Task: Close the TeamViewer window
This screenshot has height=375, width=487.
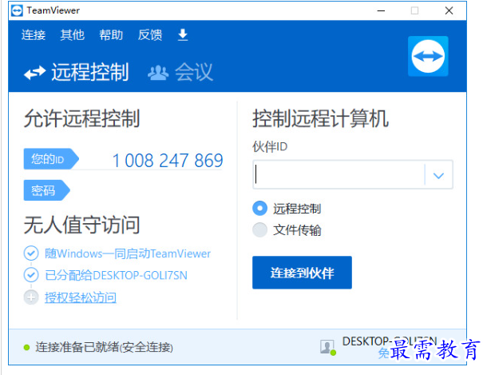Action: [x=449, y=11]
